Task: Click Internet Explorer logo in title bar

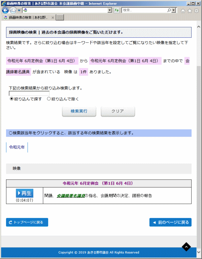Action: point(4,3)
